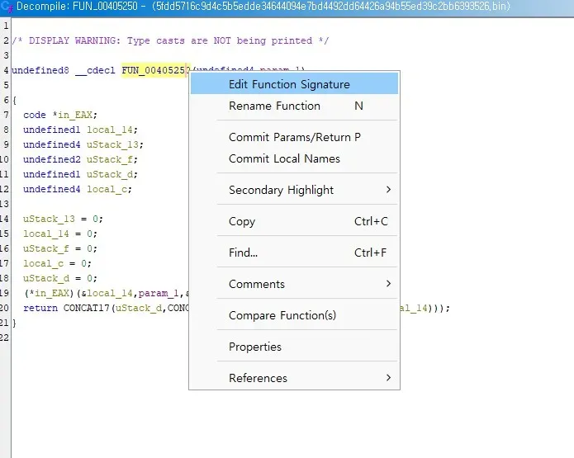574x458 pixels.
Task: Open Find... from the context menu
Action: click(244, 253)
